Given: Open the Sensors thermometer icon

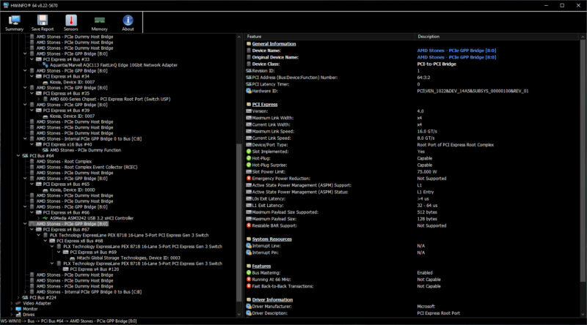Looking at the screenshot, I should pos(71,22).
